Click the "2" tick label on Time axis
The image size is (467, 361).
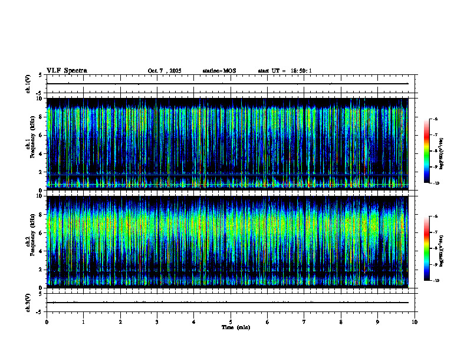tap(120, 322)
